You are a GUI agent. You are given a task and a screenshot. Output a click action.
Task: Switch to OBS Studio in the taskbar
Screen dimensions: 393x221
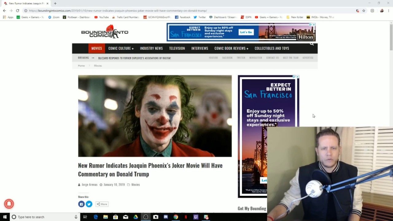click(x=146, y=217)
